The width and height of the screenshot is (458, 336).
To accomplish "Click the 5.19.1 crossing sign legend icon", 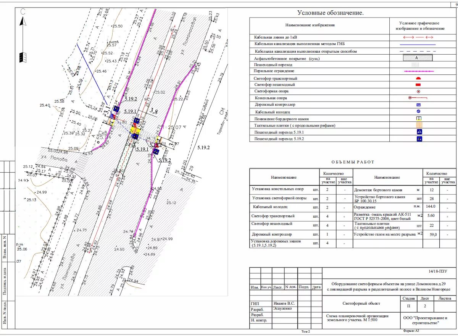I will 419,132.
